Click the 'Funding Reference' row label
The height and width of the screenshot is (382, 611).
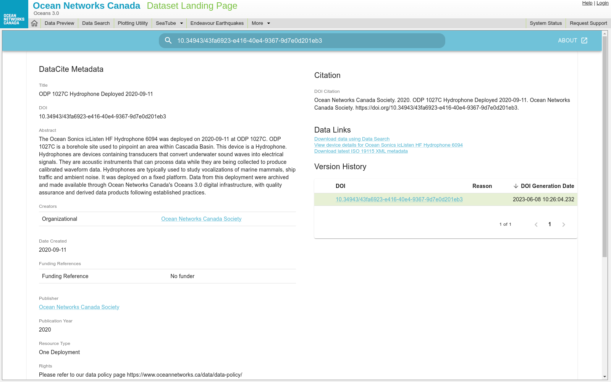65,276
